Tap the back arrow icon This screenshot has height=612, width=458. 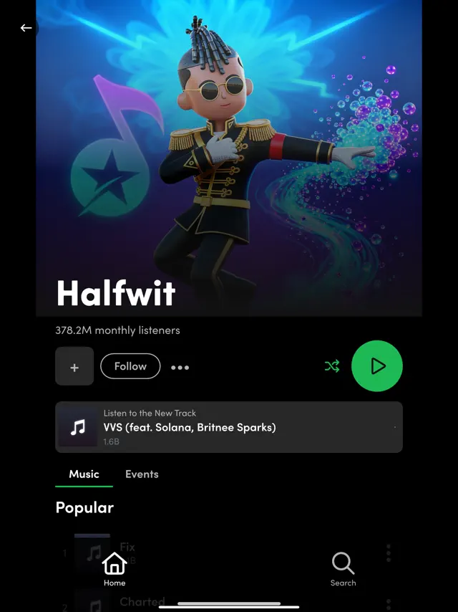point(26,28)
